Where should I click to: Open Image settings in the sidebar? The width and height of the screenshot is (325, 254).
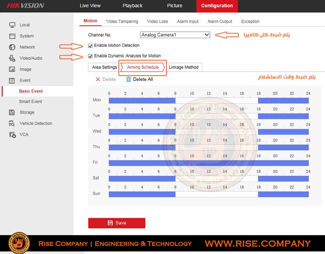pyautogui.click(x=26, y=69)
